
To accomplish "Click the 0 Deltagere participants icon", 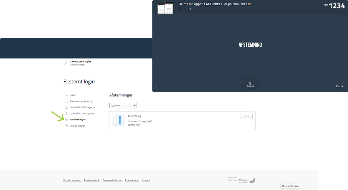I will [x=250, y=83].
